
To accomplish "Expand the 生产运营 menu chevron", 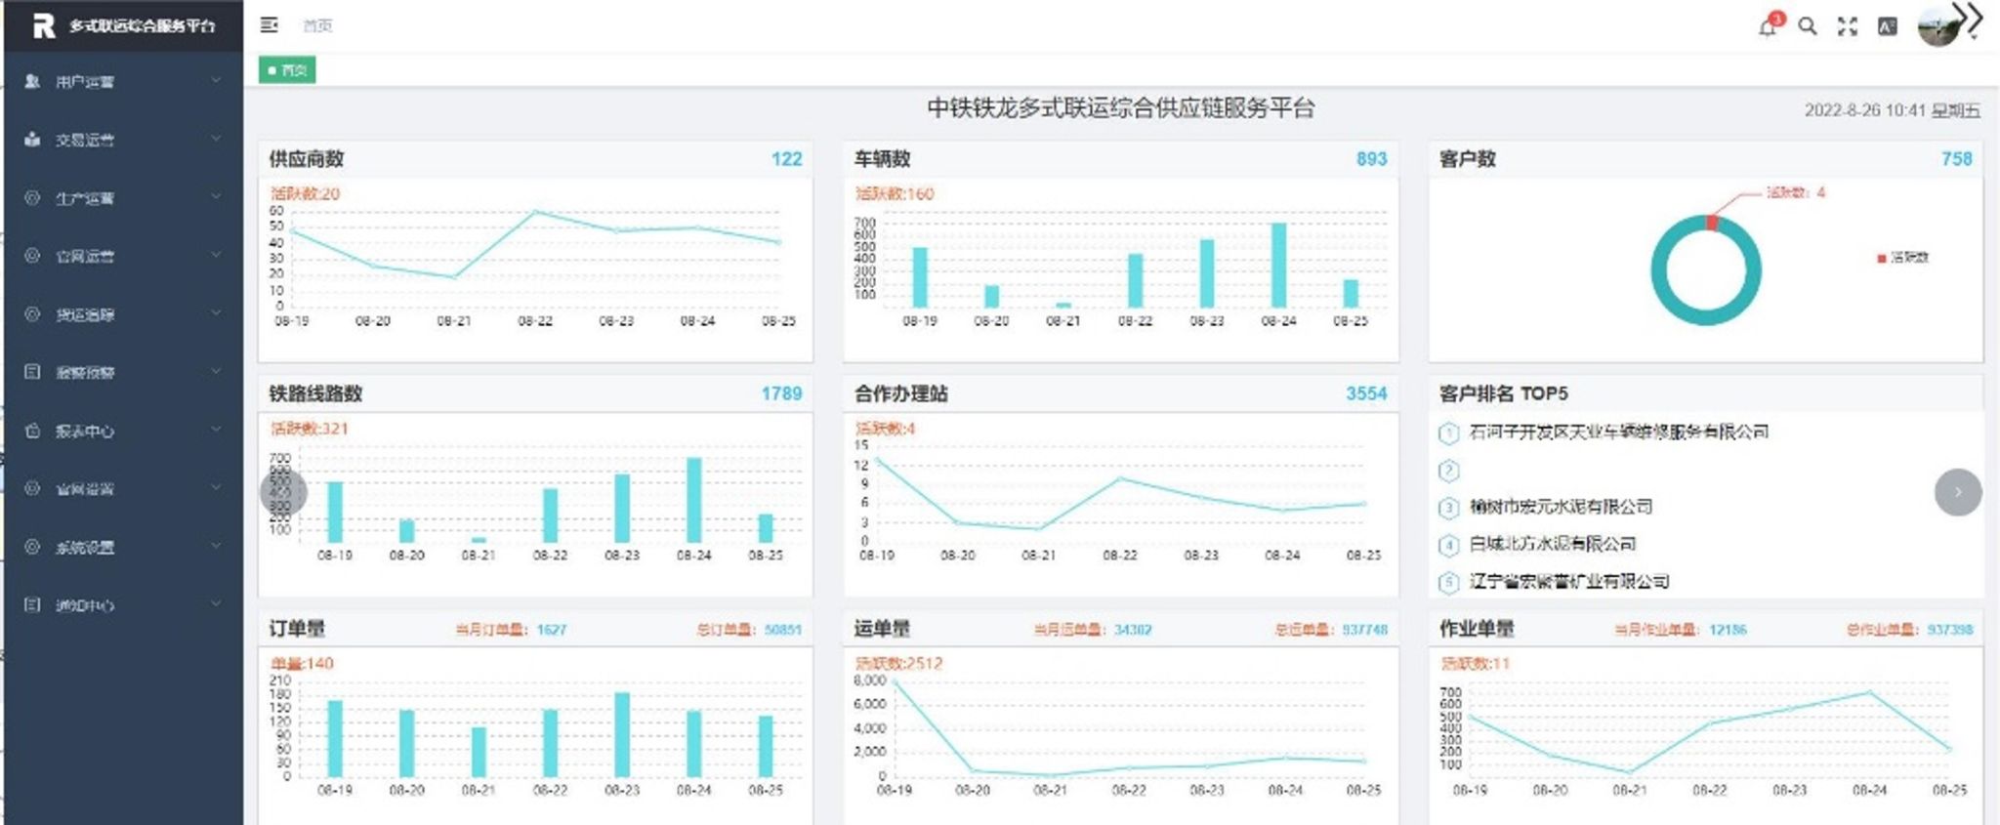I will click(x=216, y=197).
